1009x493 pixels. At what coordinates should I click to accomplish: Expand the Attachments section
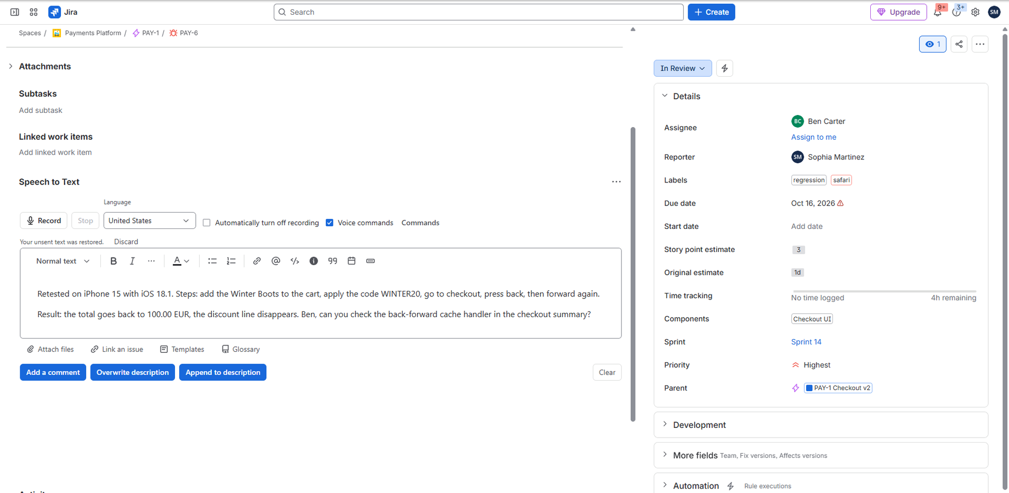point(10,66)
